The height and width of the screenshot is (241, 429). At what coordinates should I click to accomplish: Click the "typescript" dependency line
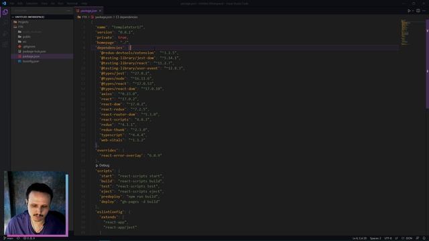[x=123, y=135]
